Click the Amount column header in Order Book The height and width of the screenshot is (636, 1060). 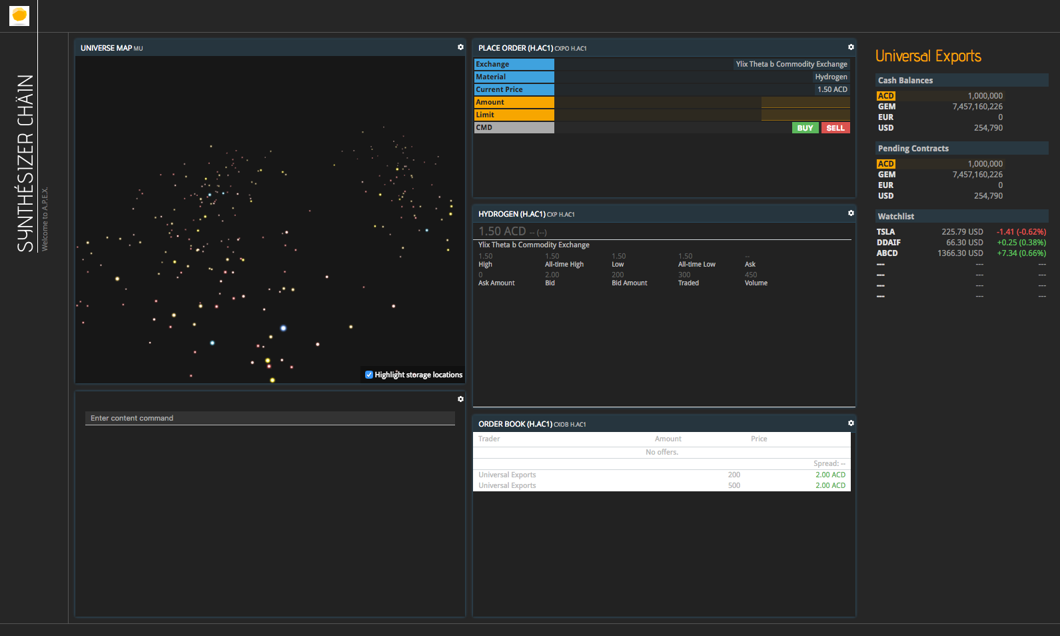point(668,439)
